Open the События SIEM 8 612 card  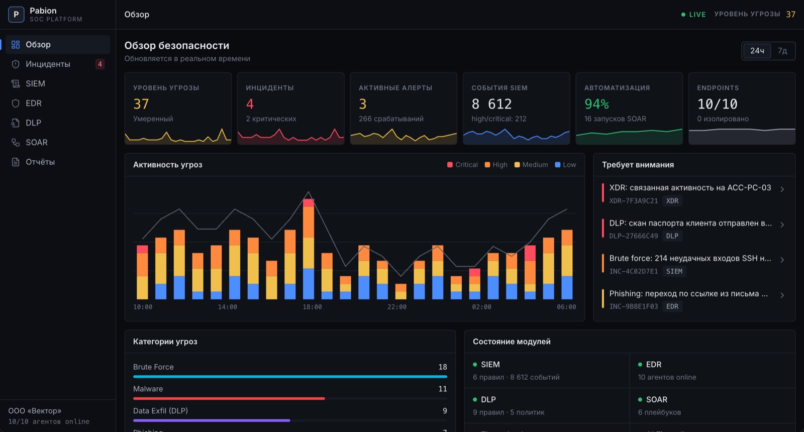coord(516,109)
